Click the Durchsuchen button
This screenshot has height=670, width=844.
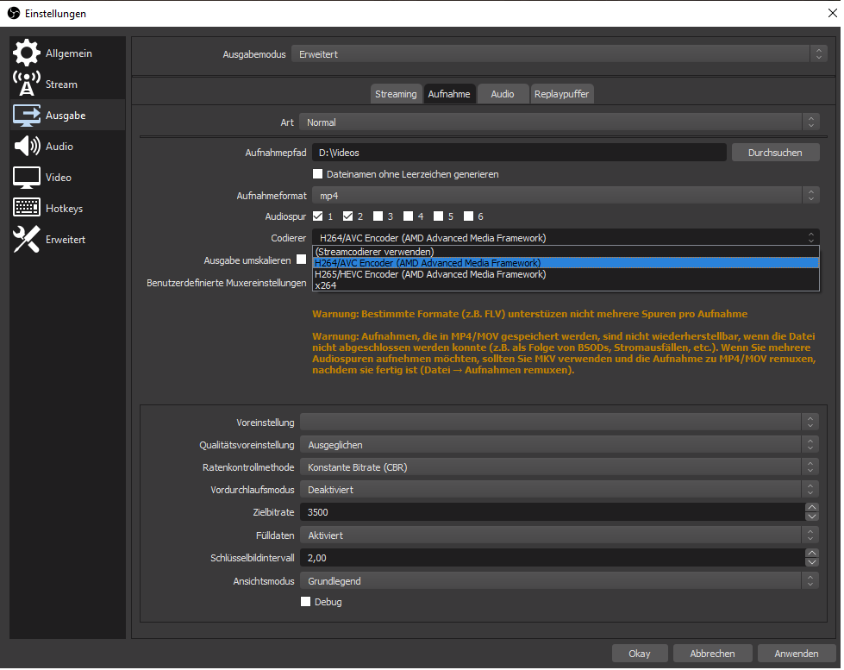click(x=775, y=153)
